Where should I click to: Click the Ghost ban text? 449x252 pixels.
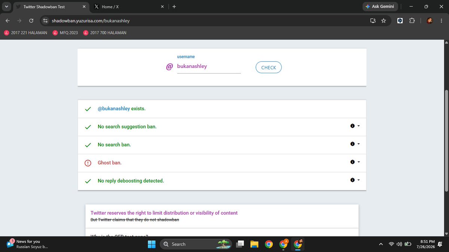pos(110,163)
